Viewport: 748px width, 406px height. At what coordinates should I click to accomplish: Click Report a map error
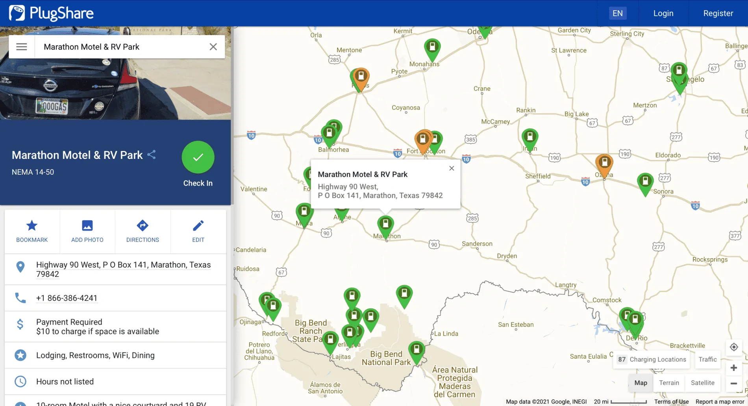[720, 402]
